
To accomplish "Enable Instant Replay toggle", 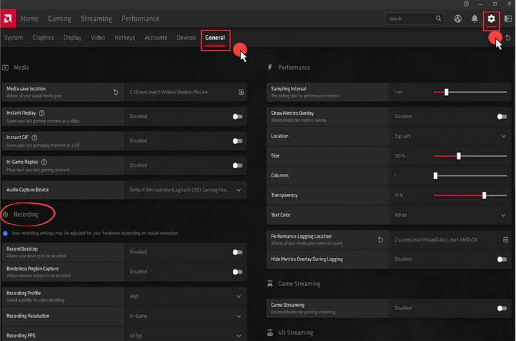I will [237, 117].
